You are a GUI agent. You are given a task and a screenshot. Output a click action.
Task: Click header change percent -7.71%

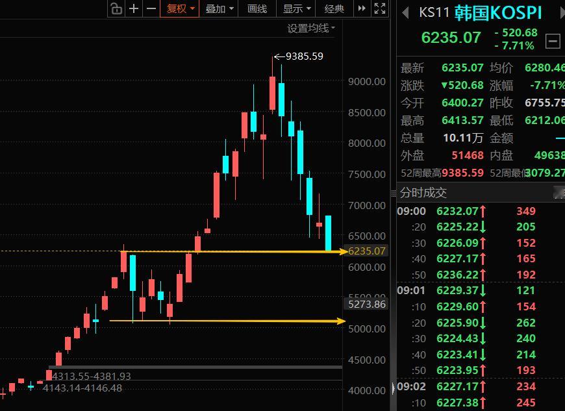[514, 45]
